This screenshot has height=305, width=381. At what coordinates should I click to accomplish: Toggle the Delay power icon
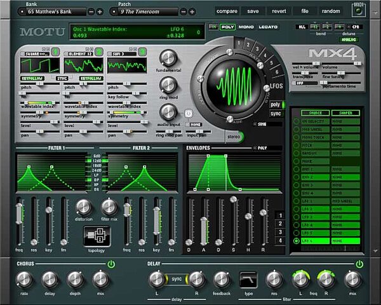click(359, 264)
